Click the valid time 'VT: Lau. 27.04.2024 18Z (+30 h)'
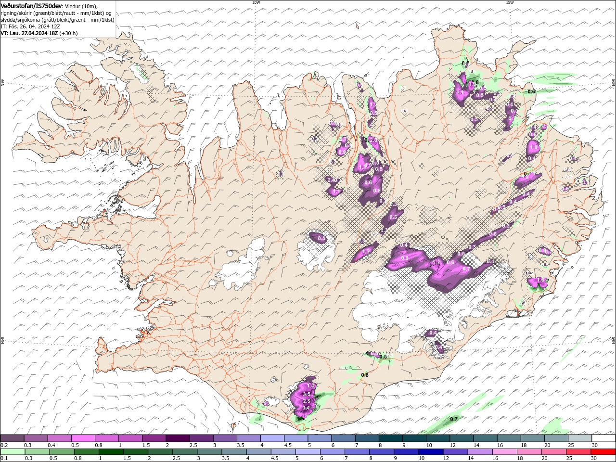616x462 pixels. click(39, 33)
